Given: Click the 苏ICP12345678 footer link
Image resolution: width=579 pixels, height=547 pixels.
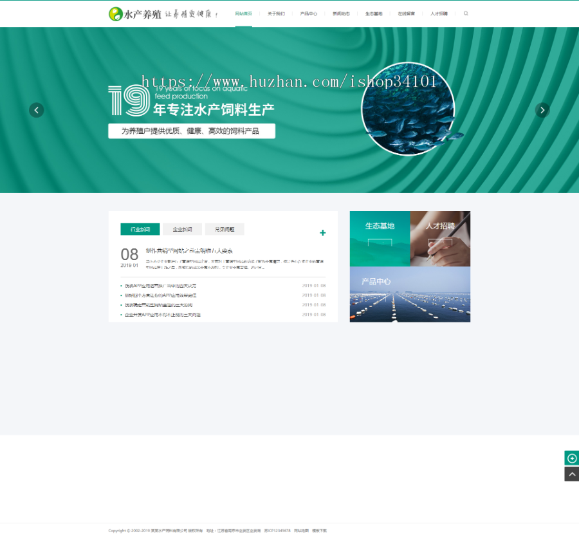Looking at the screenshot, I should 277,531.
